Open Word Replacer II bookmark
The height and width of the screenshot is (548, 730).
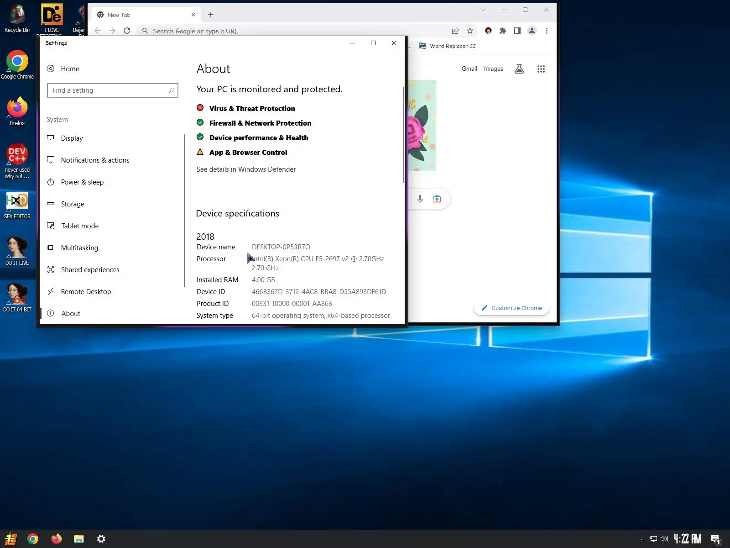[x=447, y=46]
